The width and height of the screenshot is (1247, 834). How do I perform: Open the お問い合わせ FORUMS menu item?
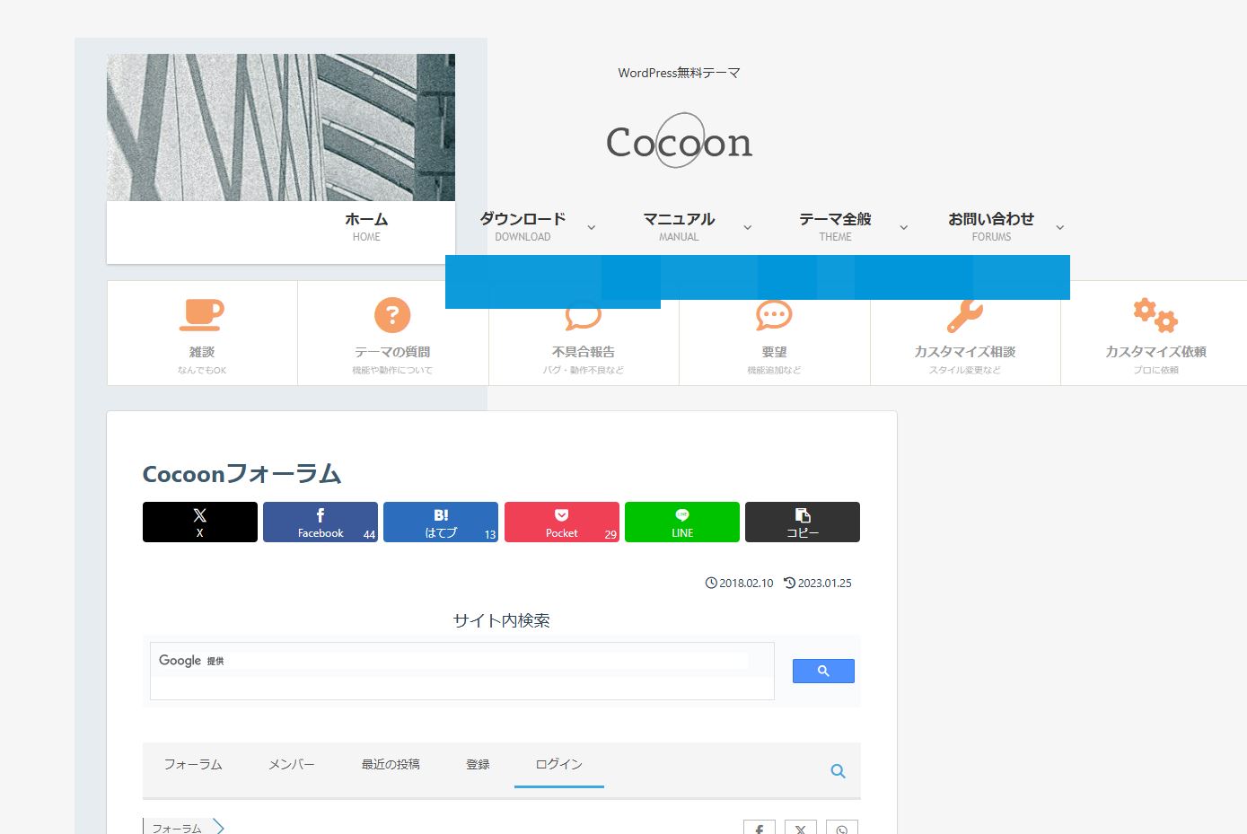tap(991, 226)
